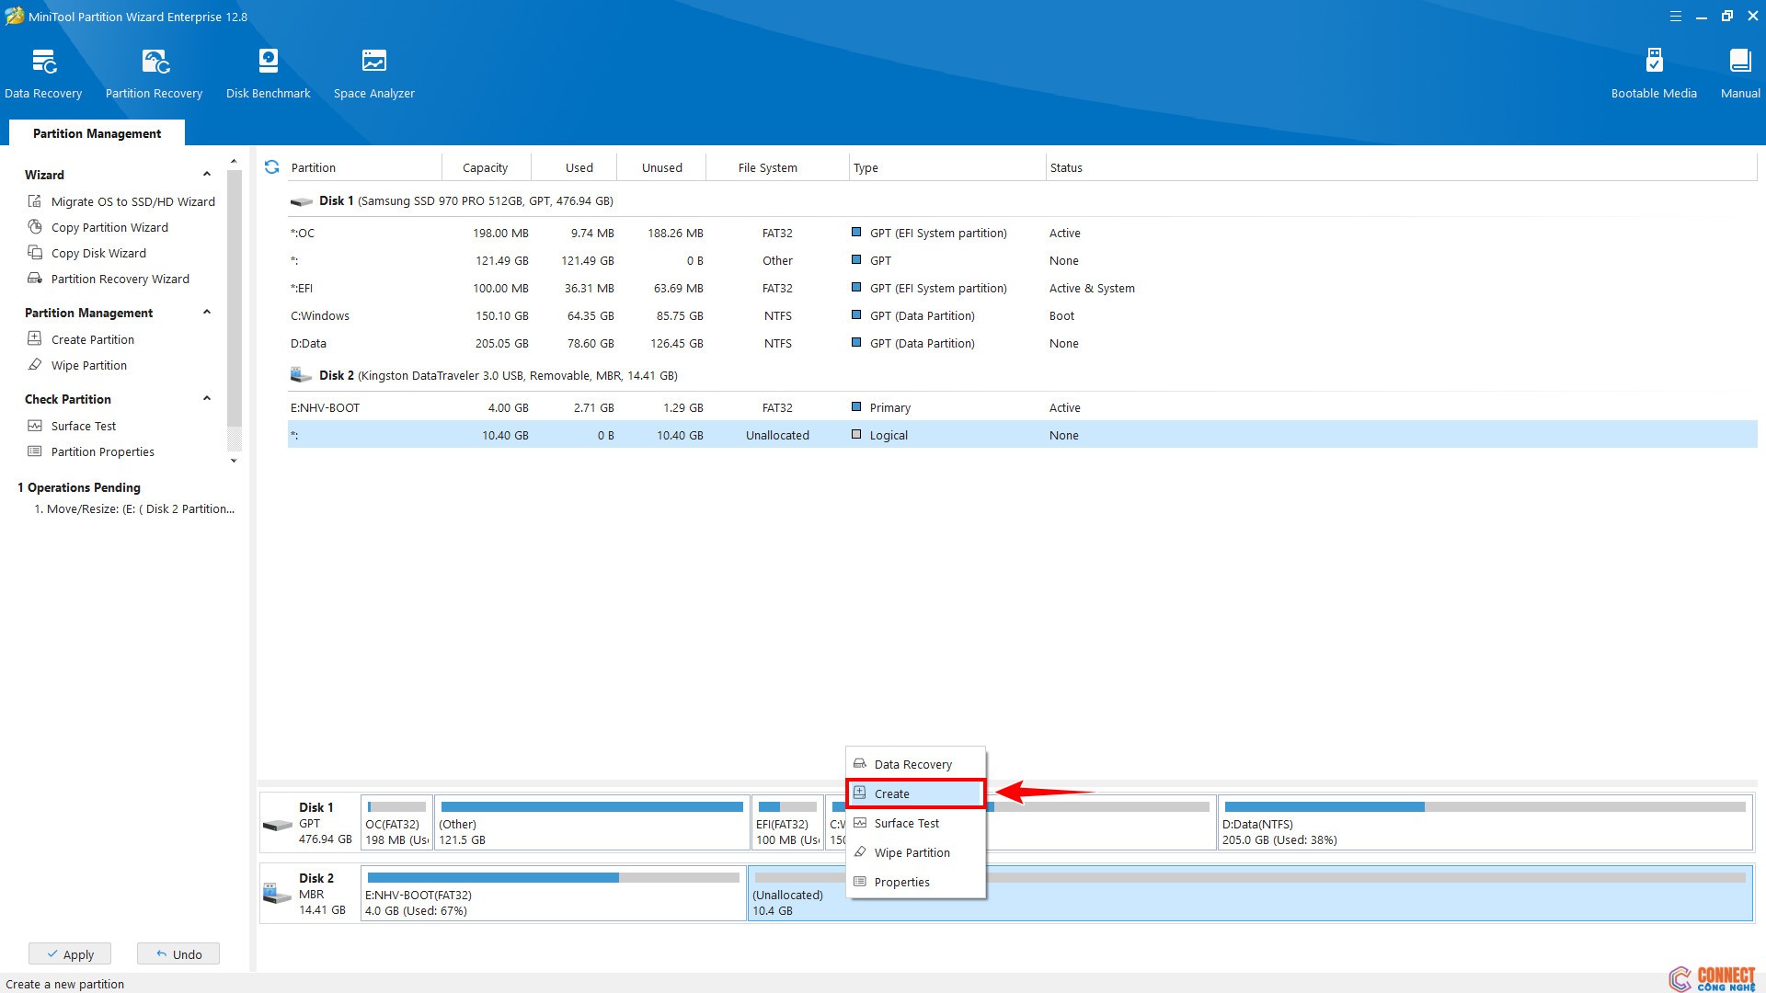Click Surface Test sidebar icon
Image resolution: width=1766 pixels, height=993 pixels.
(x=35, y=426)
